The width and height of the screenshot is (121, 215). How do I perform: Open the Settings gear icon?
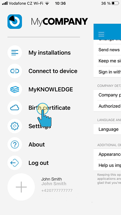(15, 126)
